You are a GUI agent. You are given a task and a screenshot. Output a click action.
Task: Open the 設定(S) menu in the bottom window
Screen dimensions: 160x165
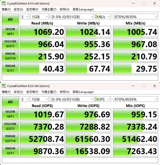[x=18, y=92]
